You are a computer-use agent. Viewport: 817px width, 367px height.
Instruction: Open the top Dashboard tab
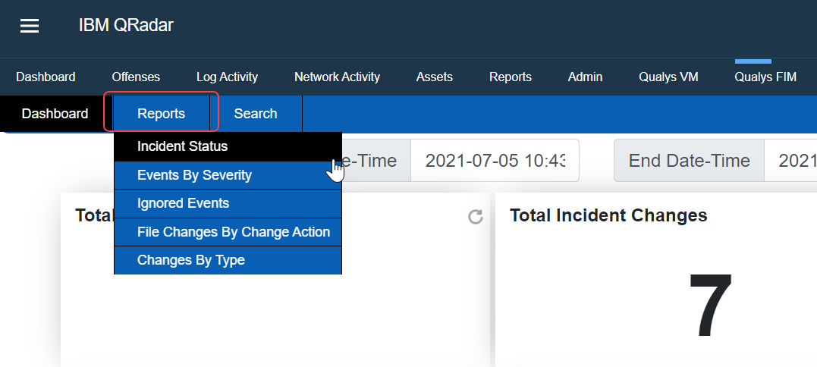coord(46,77)
